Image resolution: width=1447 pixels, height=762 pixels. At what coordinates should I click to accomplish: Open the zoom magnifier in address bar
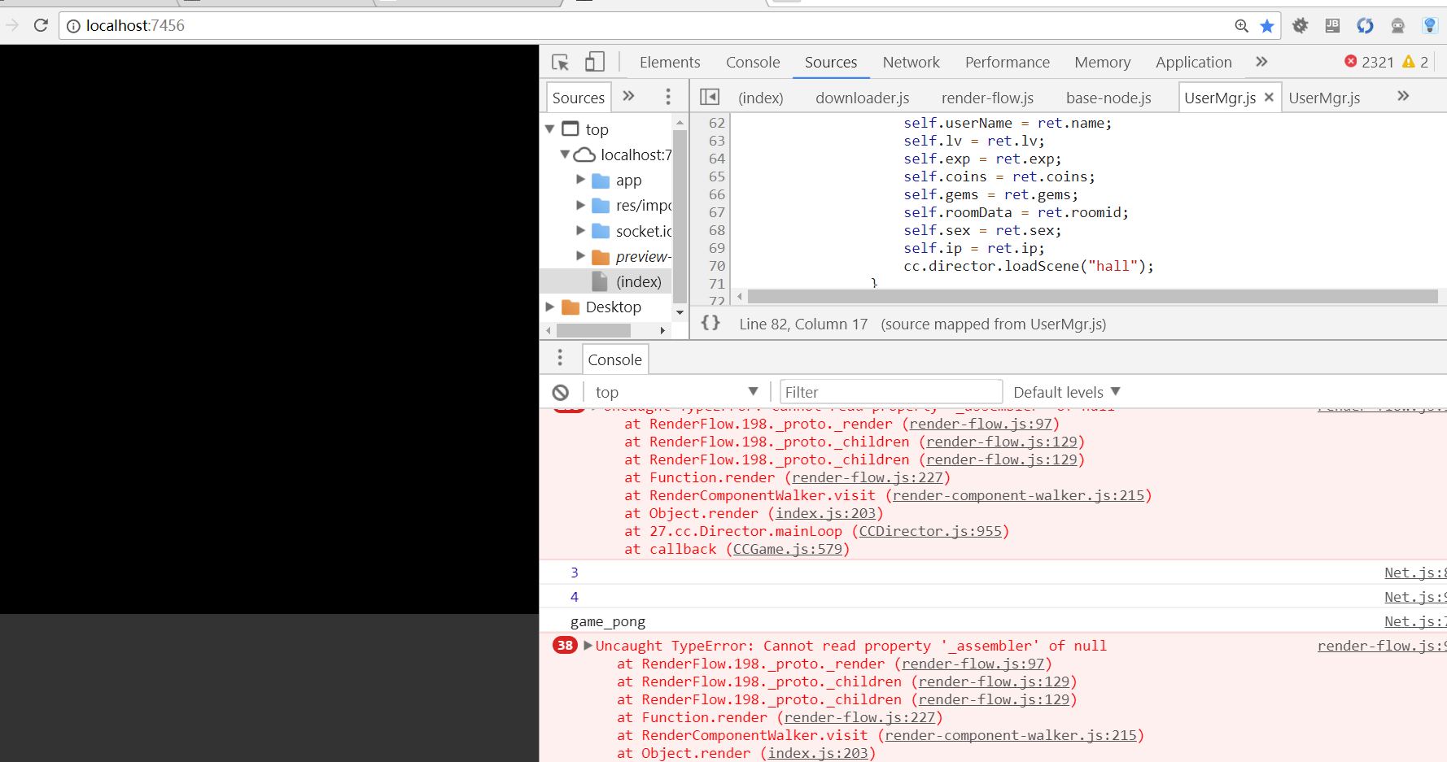pyautogui.click(x=1241, y=26)
